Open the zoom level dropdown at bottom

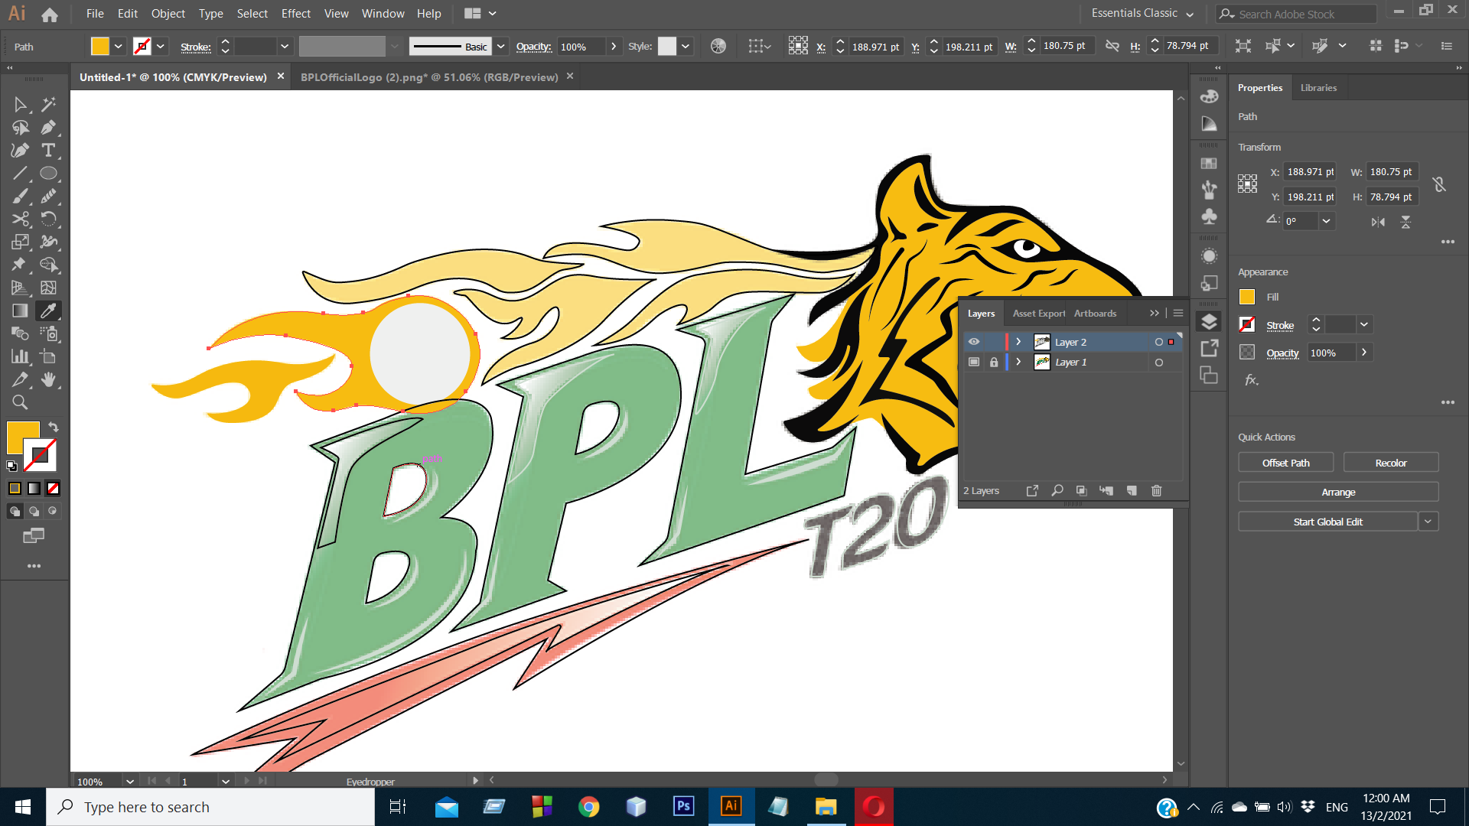point(130,782)
